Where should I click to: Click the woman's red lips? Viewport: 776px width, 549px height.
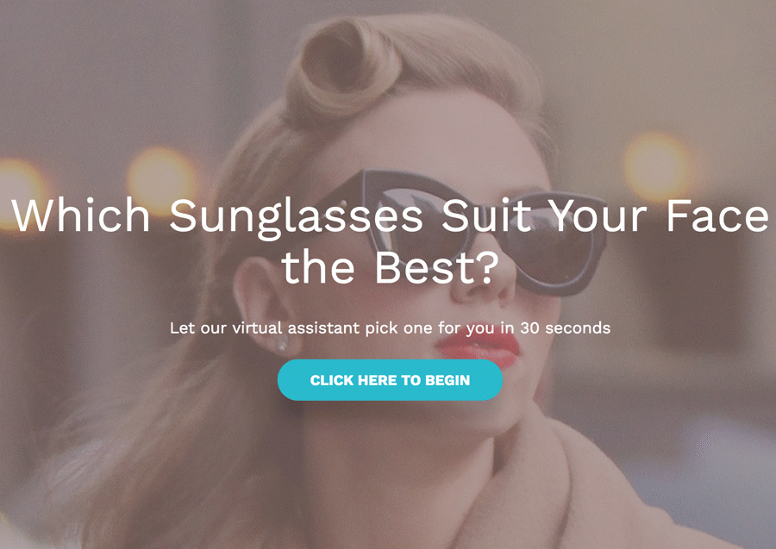[479, 347]
